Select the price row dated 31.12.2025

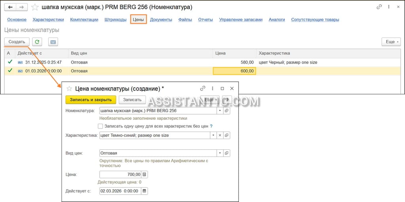202,62
